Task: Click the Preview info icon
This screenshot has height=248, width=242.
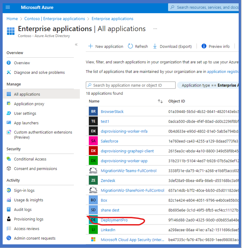Action: click(x=204, y=46)
